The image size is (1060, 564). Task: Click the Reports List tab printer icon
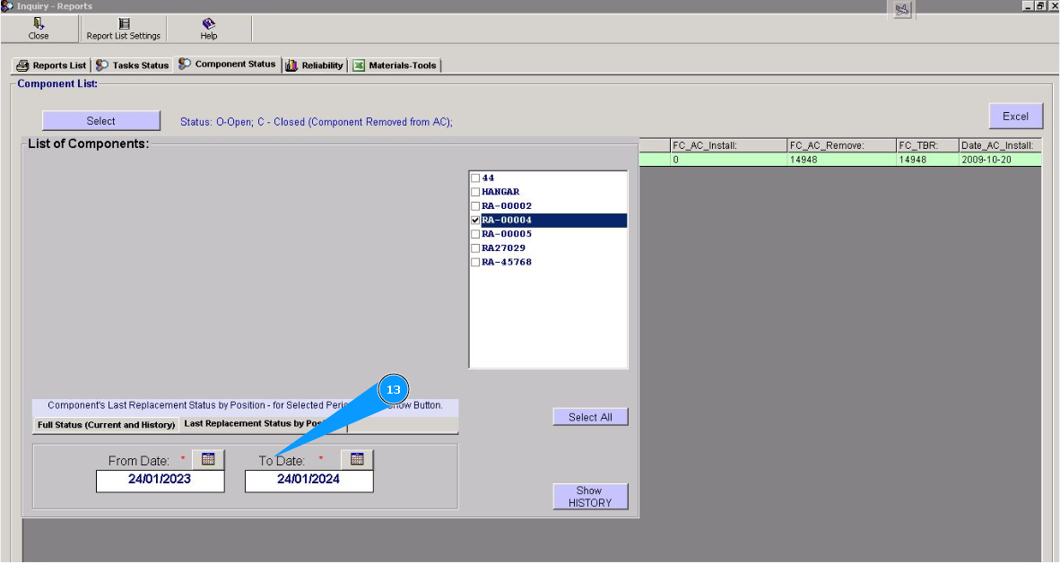[22, 65]
